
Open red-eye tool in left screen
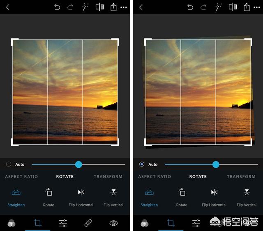pos(113,223)
